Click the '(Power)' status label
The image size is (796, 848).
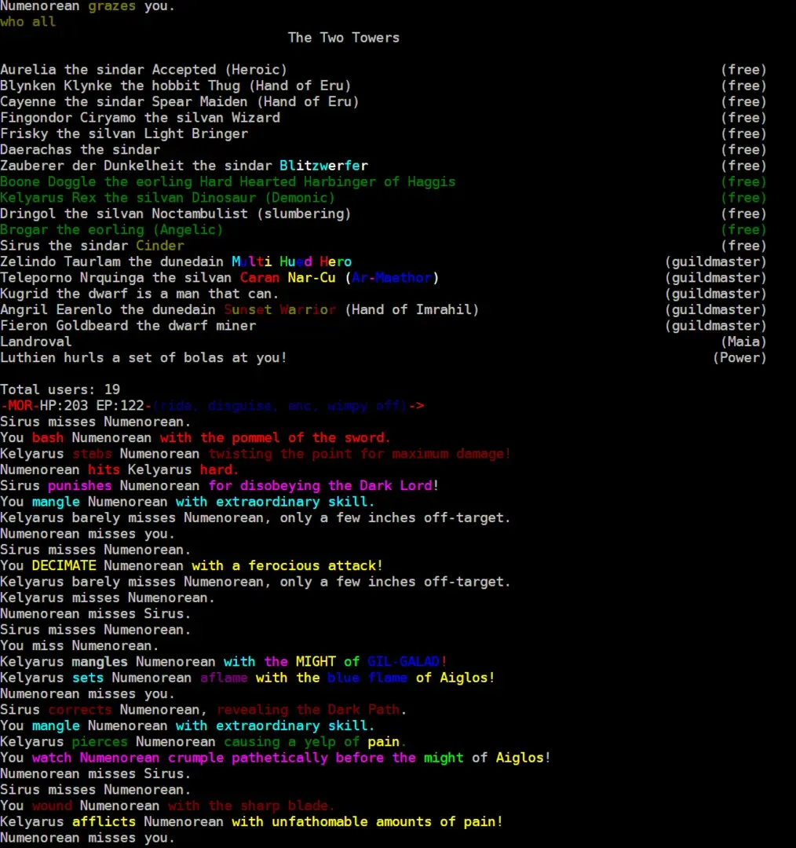(x=739, y=358)
